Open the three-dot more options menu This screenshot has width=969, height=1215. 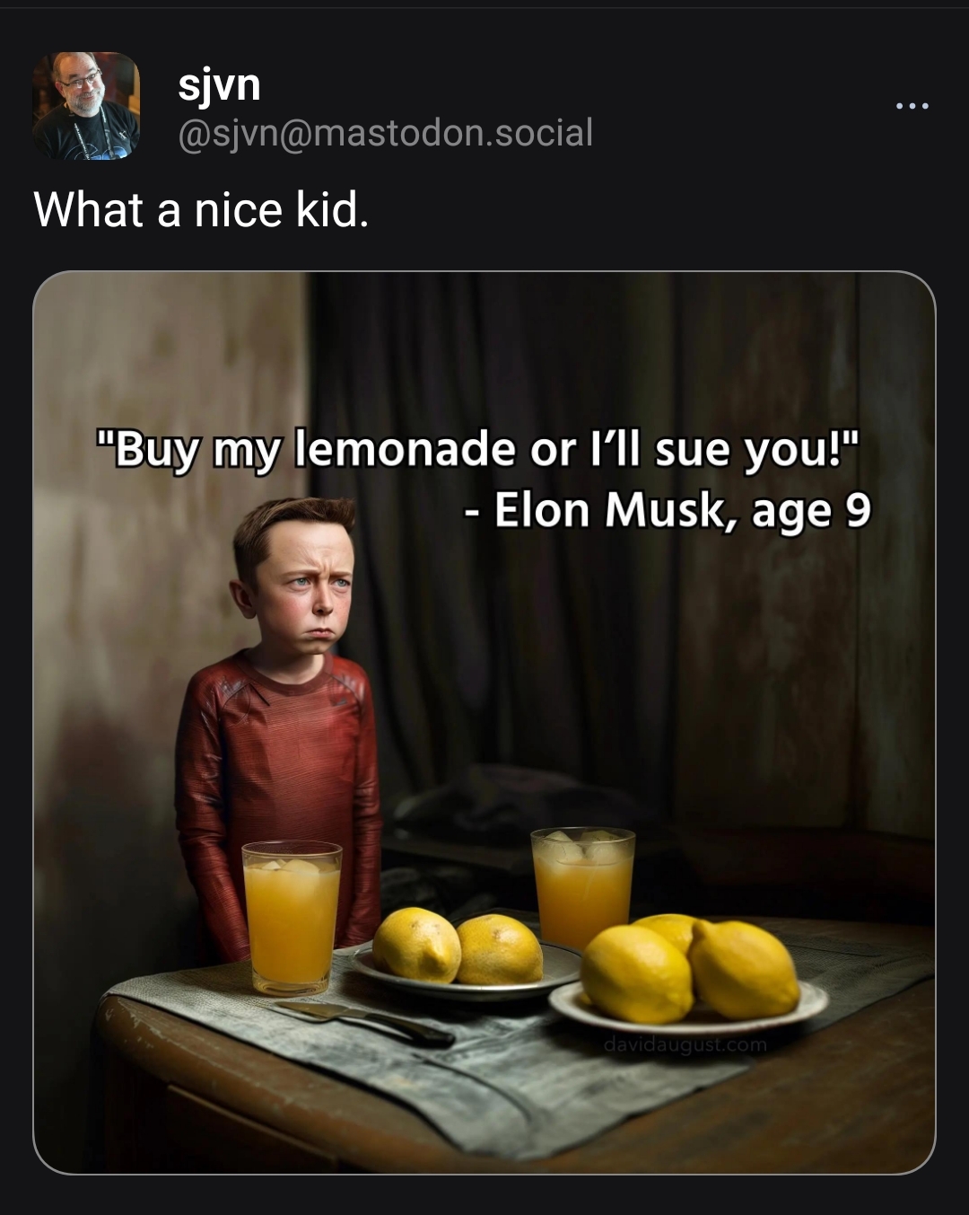click(912, 107)
